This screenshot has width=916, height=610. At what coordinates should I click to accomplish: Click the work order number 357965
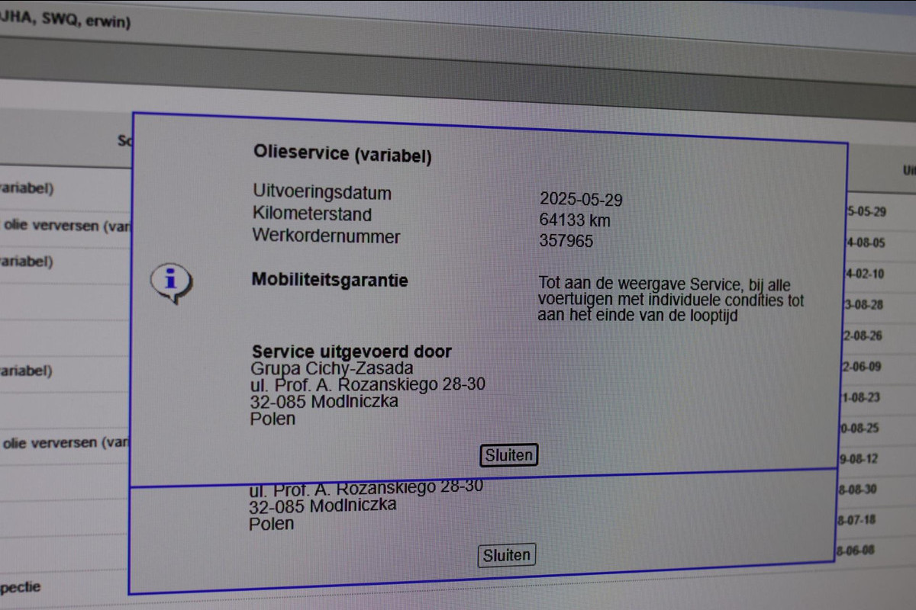566,241
